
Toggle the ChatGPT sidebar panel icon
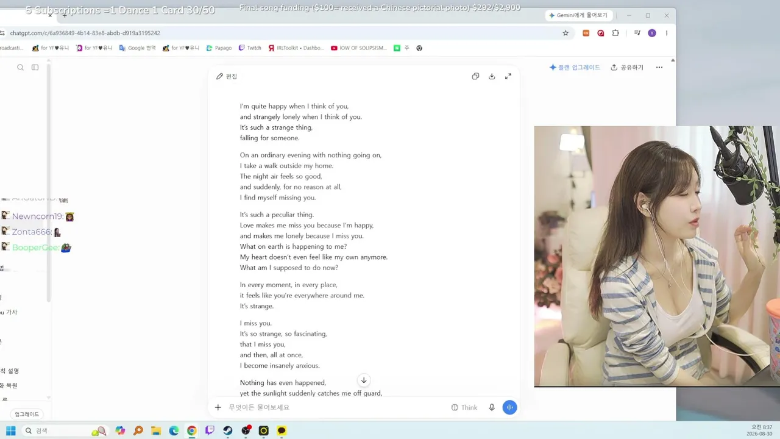tap(35, 68)
